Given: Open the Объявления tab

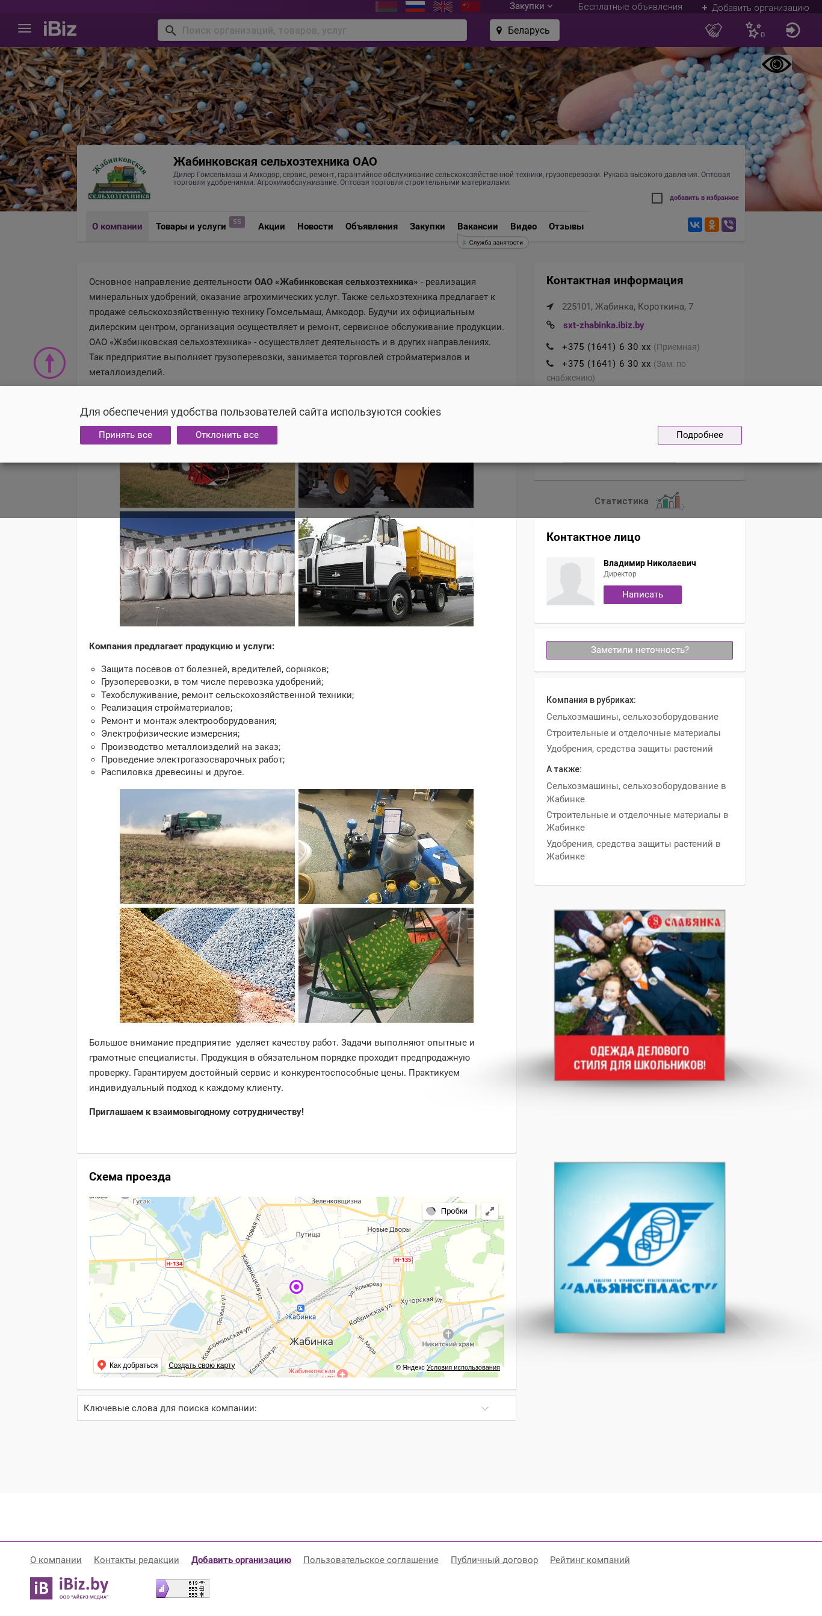Looking at the screenshot, I should (371, 226).
